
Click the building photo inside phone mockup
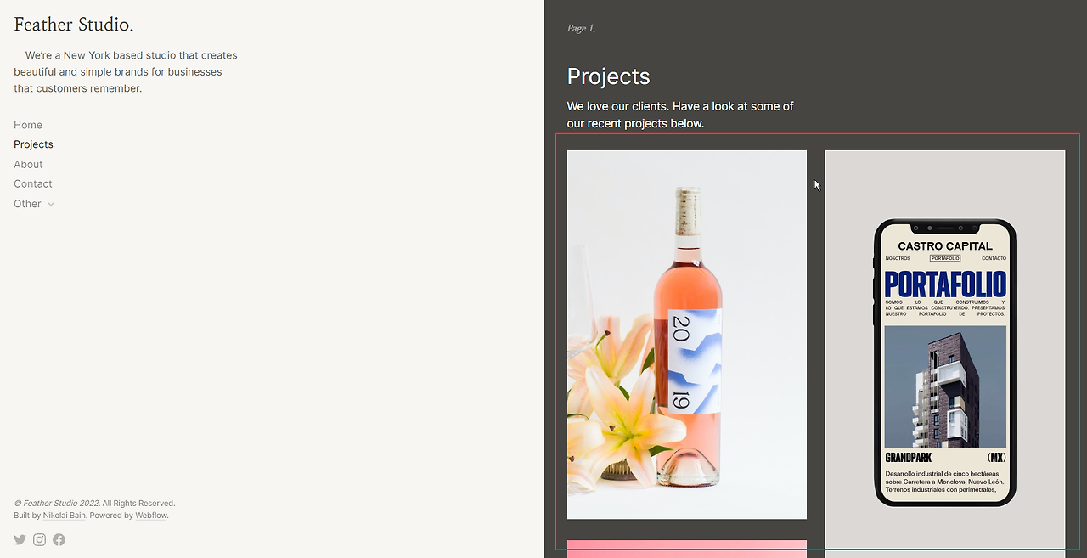pos(945,386)
